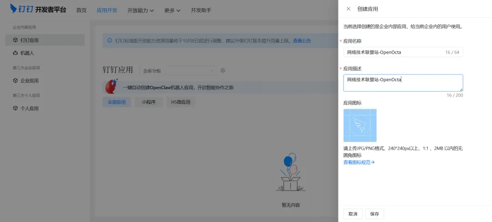Select 钉钉应用 in the sidebar
492x222 pixels.
[x=45, y=40]
